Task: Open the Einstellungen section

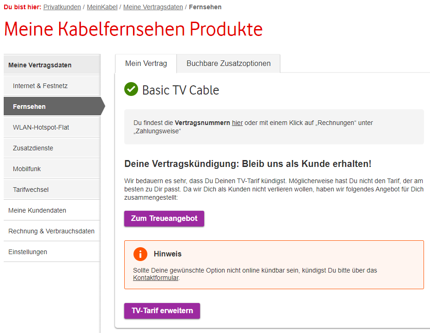Action: coord(27,252)
